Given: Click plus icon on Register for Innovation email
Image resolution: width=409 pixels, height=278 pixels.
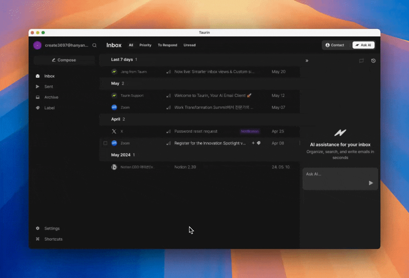Looking at the screenshot, I should point(253,143).
